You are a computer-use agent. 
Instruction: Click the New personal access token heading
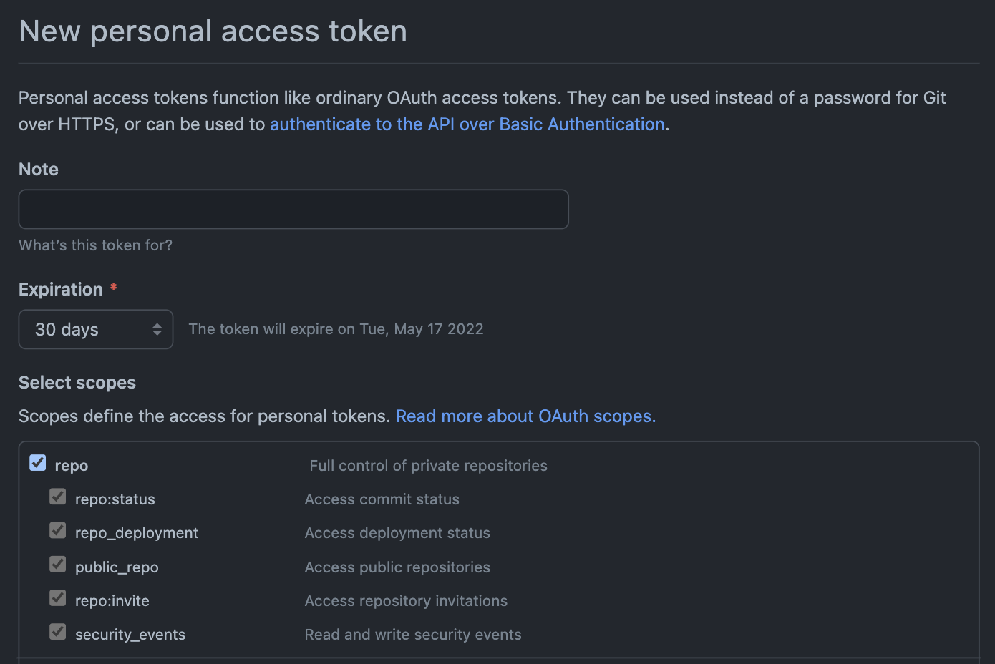click(213, 31)
